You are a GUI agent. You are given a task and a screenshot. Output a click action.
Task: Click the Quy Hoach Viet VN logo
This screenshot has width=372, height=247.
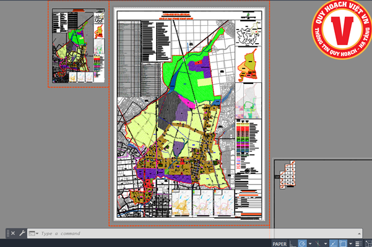340,31
